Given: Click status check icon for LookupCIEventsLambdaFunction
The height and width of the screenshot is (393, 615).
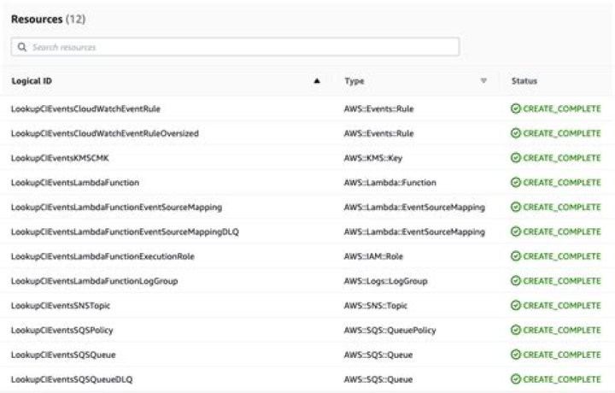Looking at the screenshot, I should coord(515,183).
